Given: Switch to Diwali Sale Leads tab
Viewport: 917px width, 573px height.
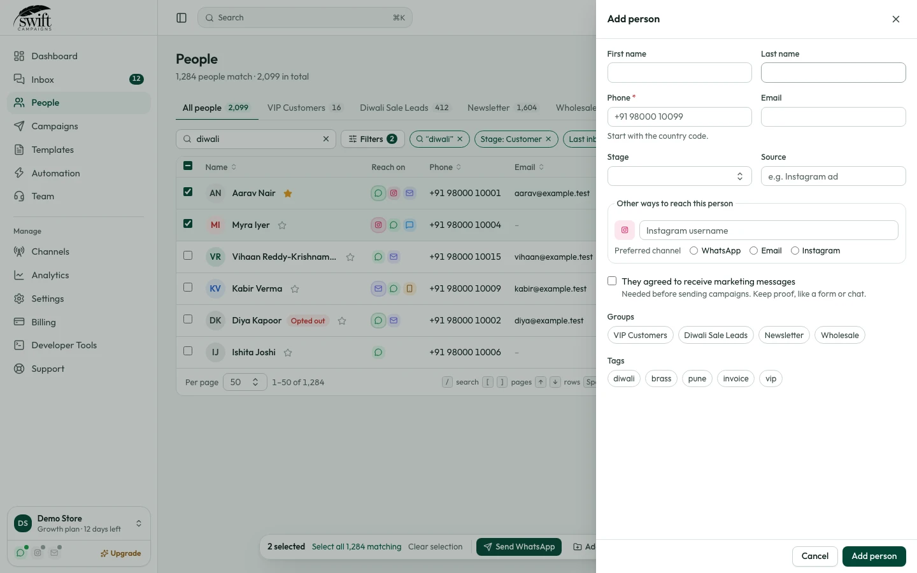Looking at the screenshot, I should [404, 108].
